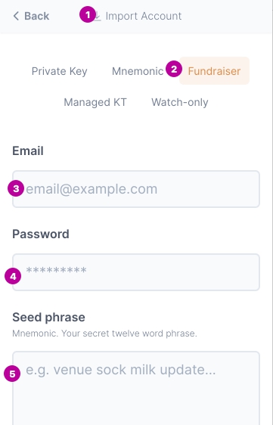Click the purple number 2 marker

pyautogui.click(x=174, y=69)
